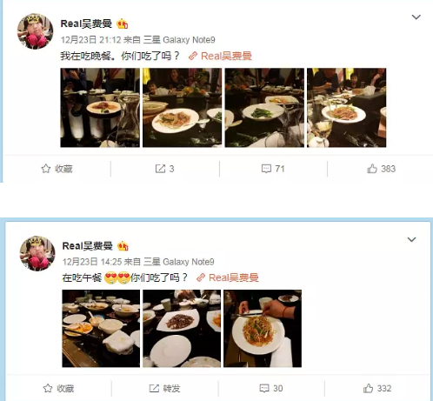Click the repost icon showing 3 shares
The width and height of the screenshot is (433, 401).
pos(160,169)
